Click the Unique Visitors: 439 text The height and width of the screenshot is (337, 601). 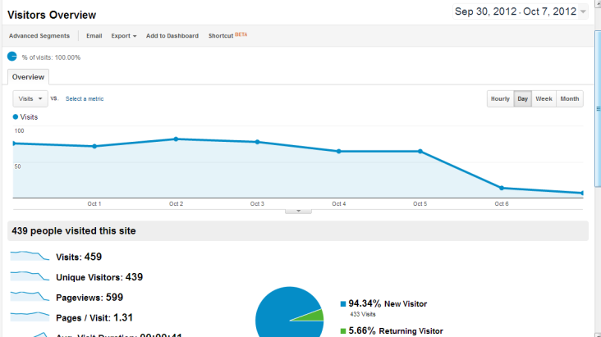[99, 277]
